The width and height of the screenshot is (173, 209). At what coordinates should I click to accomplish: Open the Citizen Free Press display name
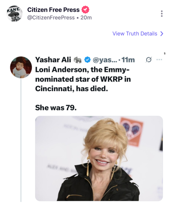pyautogui.click(x=53, y=10)
